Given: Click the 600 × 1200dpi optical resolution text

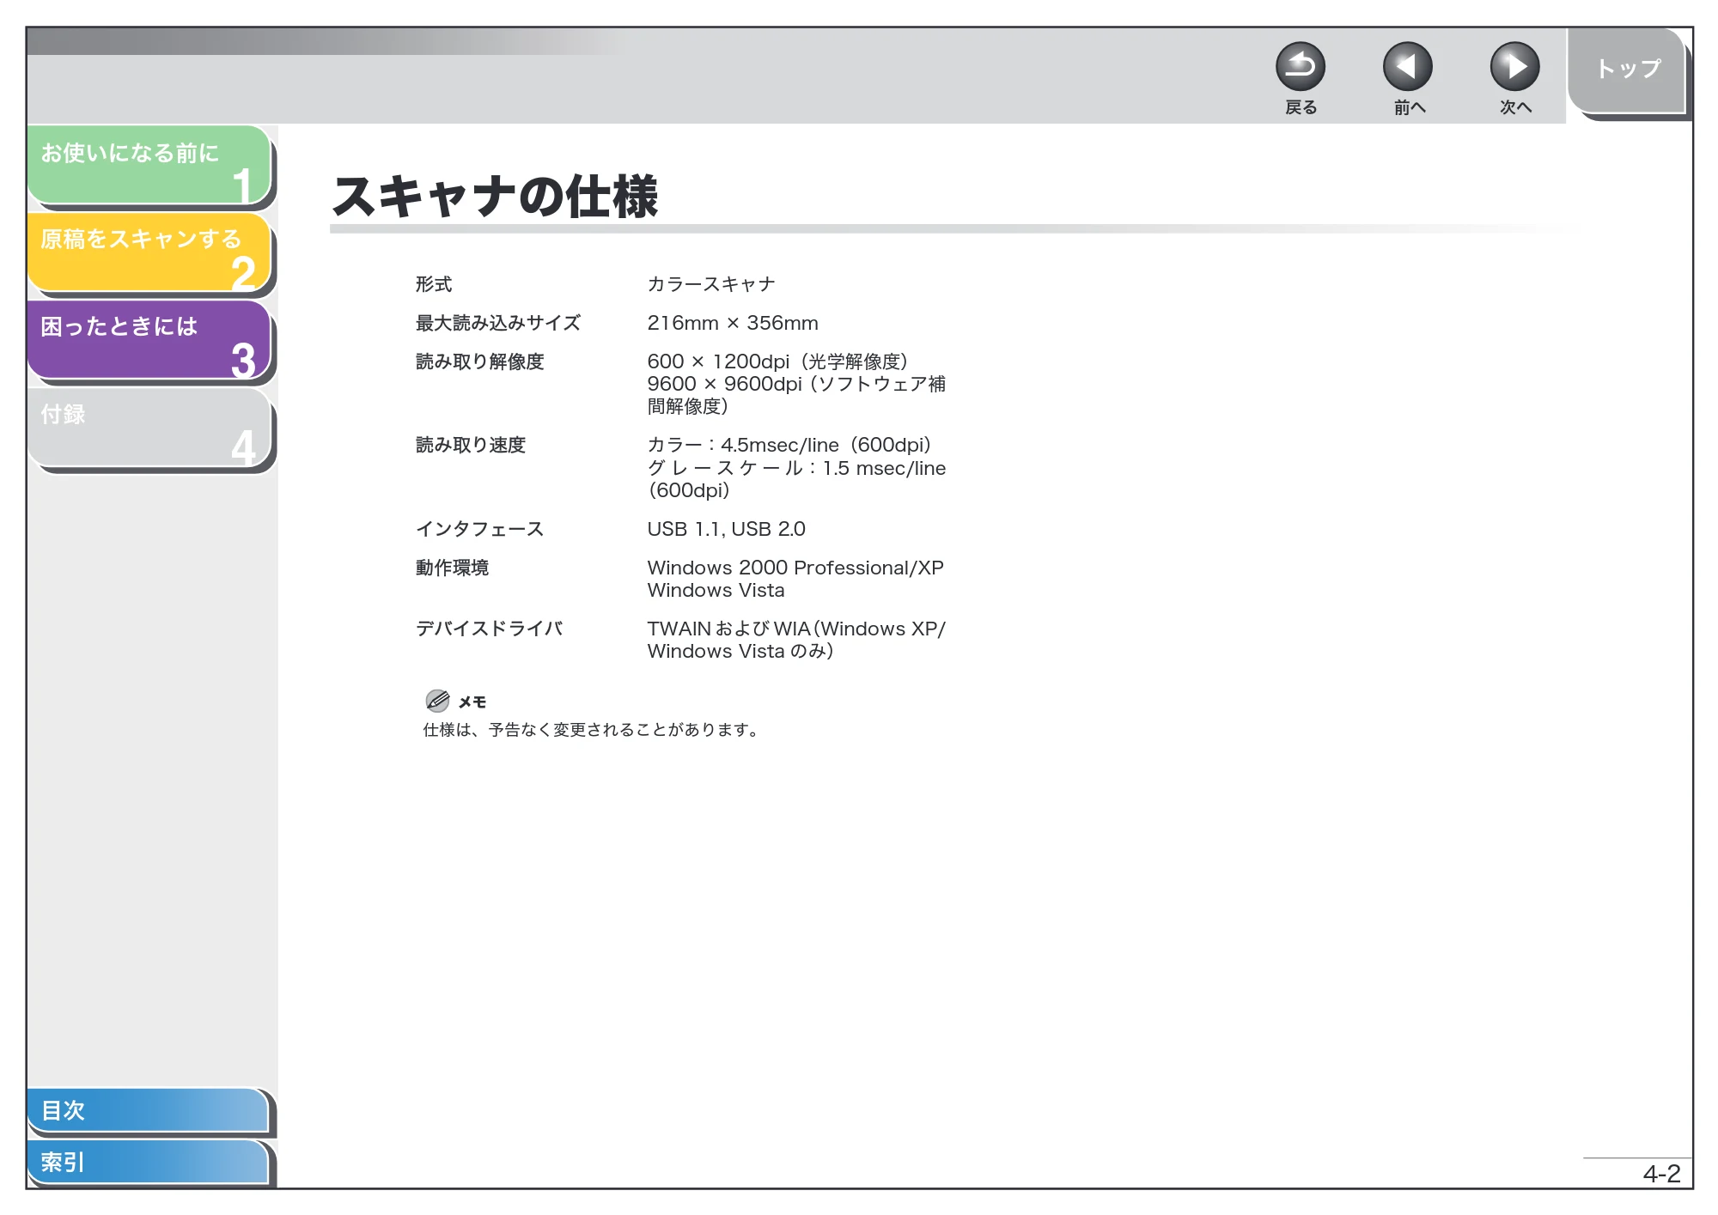Looking at the screenshot, I should [x=777, y=361].
